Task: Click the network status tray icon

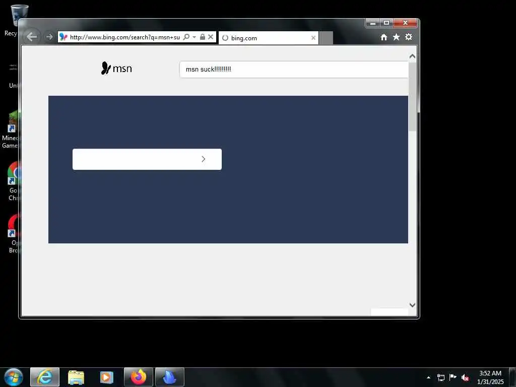Action: click(440, 377)
